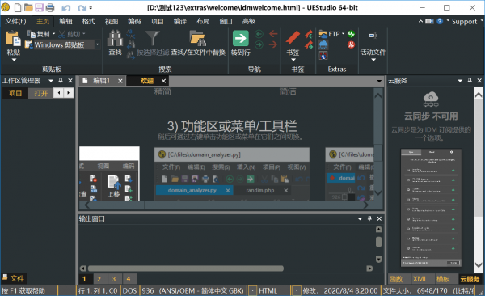Screen dimensions: 485x296
Task: Click the small replace icon beside 查找
Action: coord(130,33)
